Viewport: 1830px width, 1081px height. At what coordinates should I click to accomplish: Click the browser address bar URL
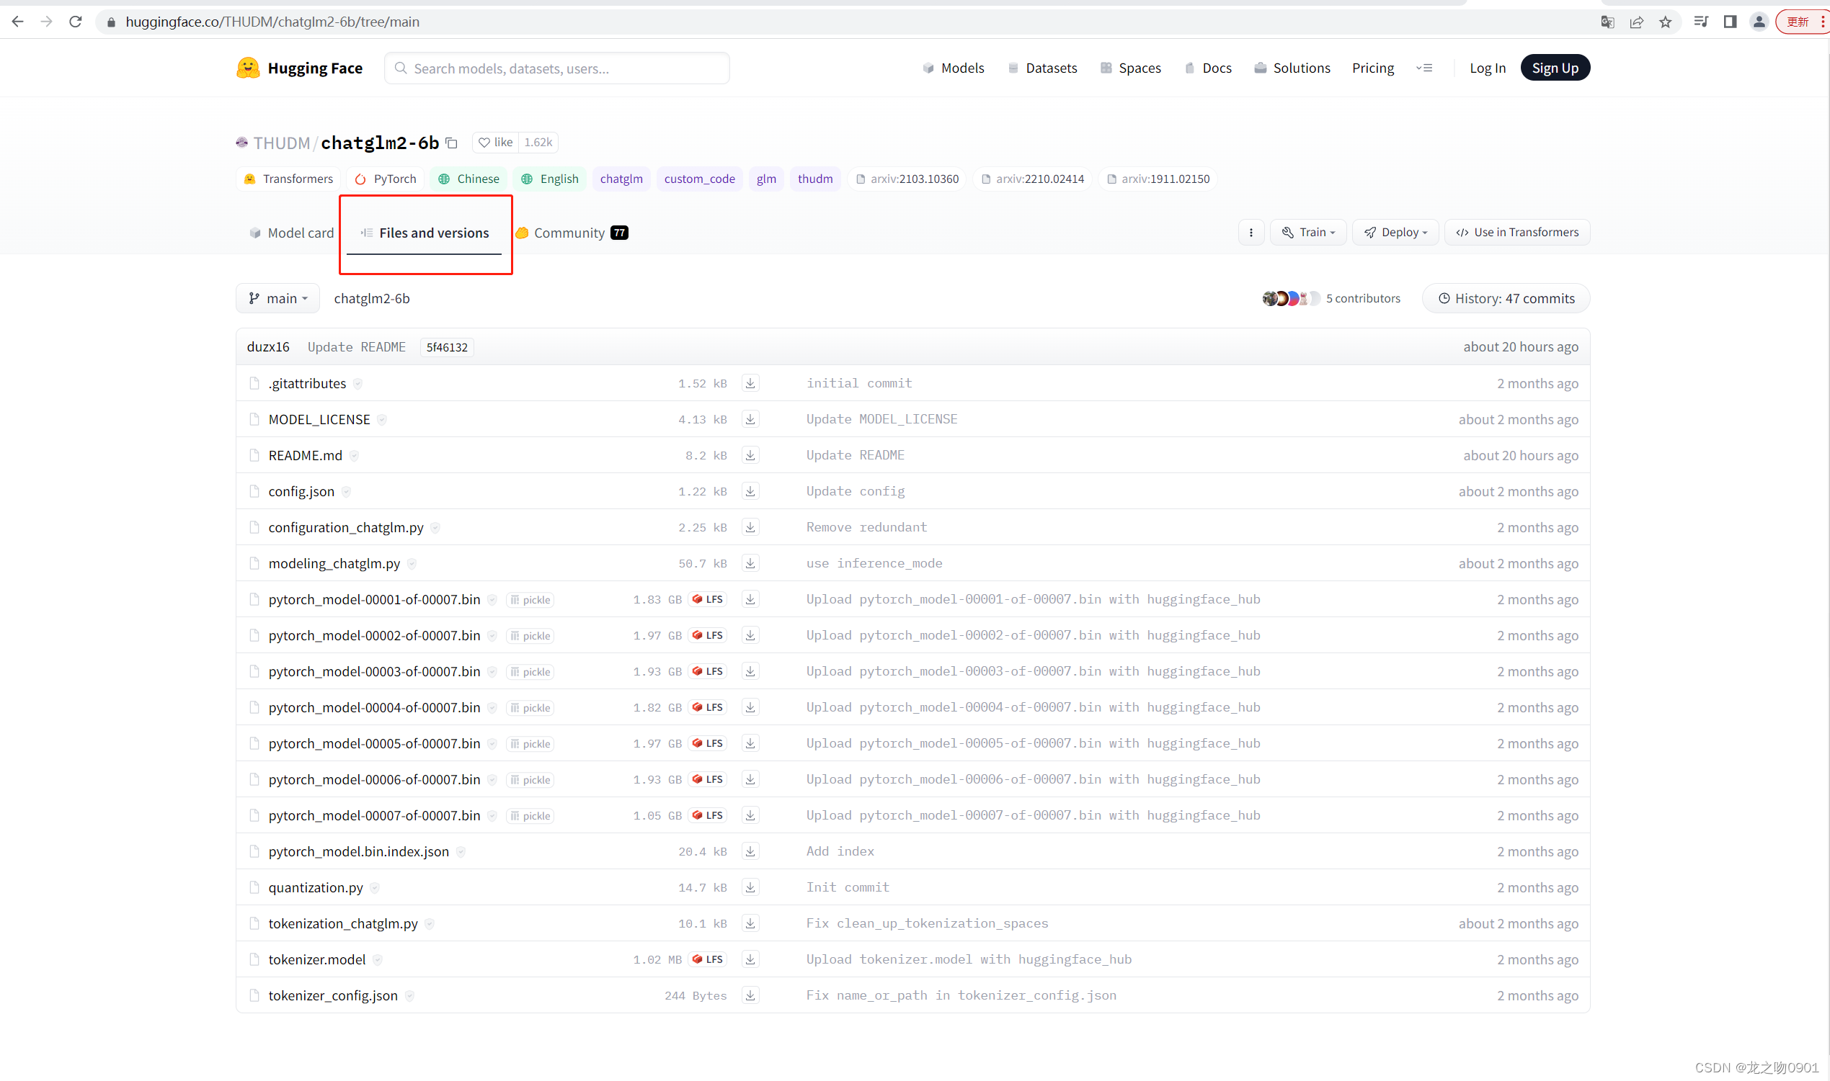(272, 22)
